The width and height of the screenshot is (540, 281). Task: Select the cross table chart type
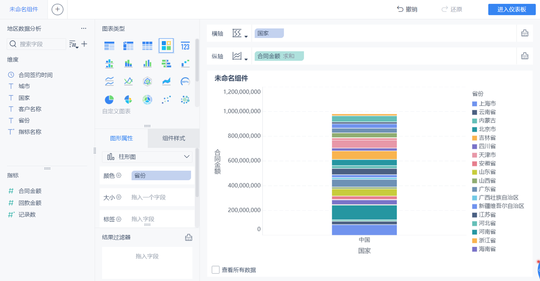coord(128,46)
